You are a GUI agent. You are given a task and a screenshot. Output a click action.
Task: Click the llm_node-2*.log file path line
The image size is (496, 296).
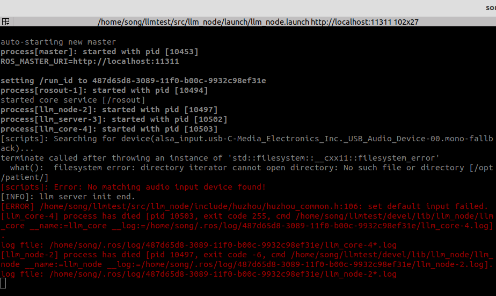click(198, 274)
